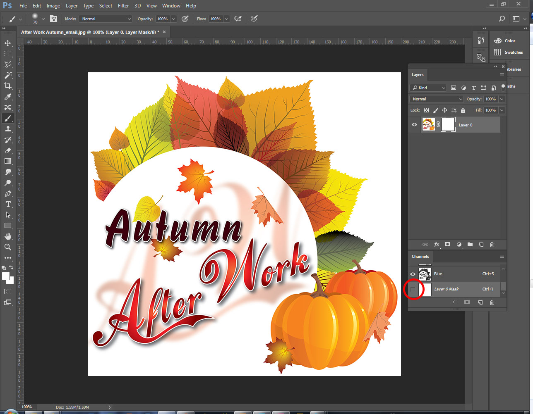Expand layer Fill dropdown arrow

pos(502,110)
